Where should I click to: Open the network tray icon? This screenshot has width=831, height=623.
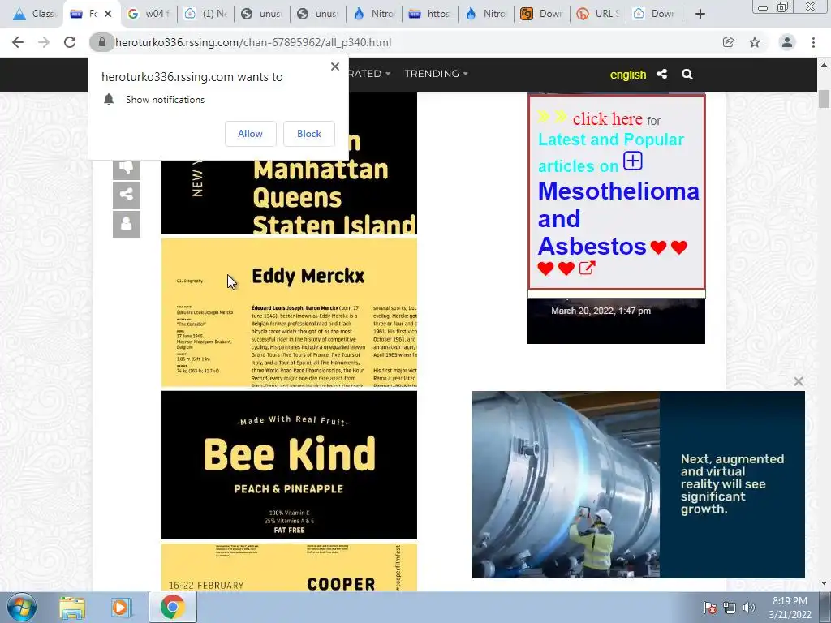pyautogui.click(x=730, y=608)
